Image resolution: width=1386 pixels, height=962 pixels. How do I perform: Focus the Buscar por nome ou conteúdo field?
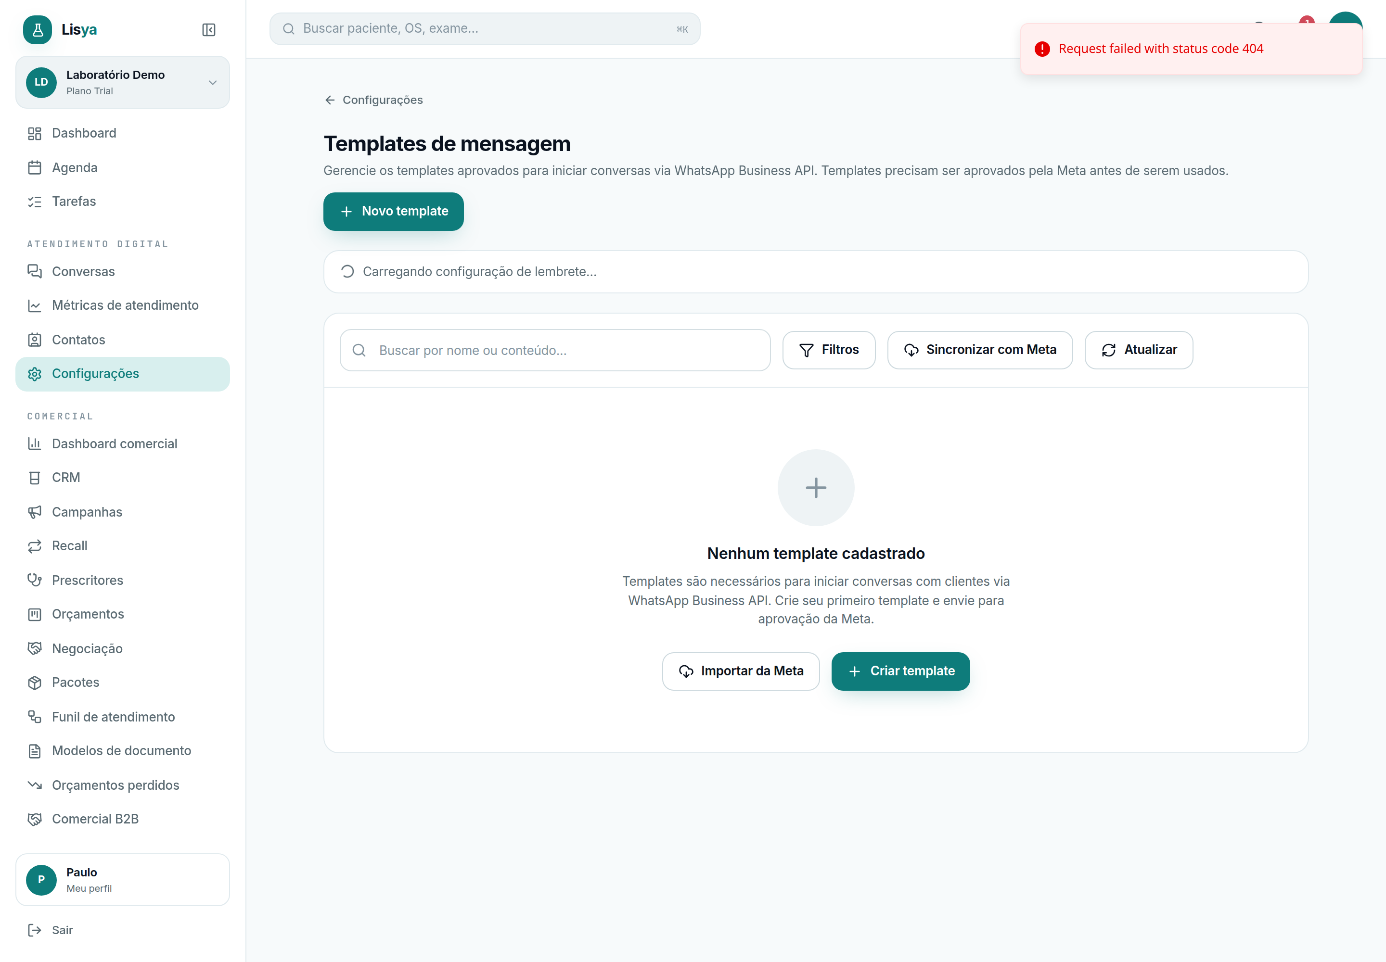coord(555,350)
